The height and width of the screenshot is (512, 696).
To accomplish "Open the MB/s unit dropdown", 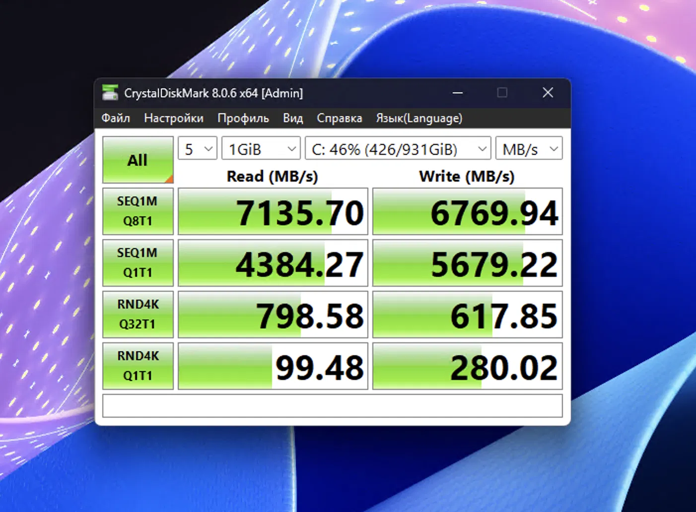I will coord(529,148).
